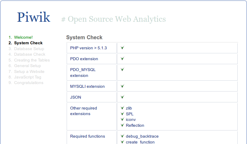Click the check mark beside create_function
247x144 pixels.
[122, 142]
